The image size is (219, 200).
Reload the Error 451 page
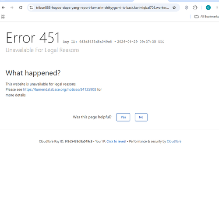tap(21, 7)
